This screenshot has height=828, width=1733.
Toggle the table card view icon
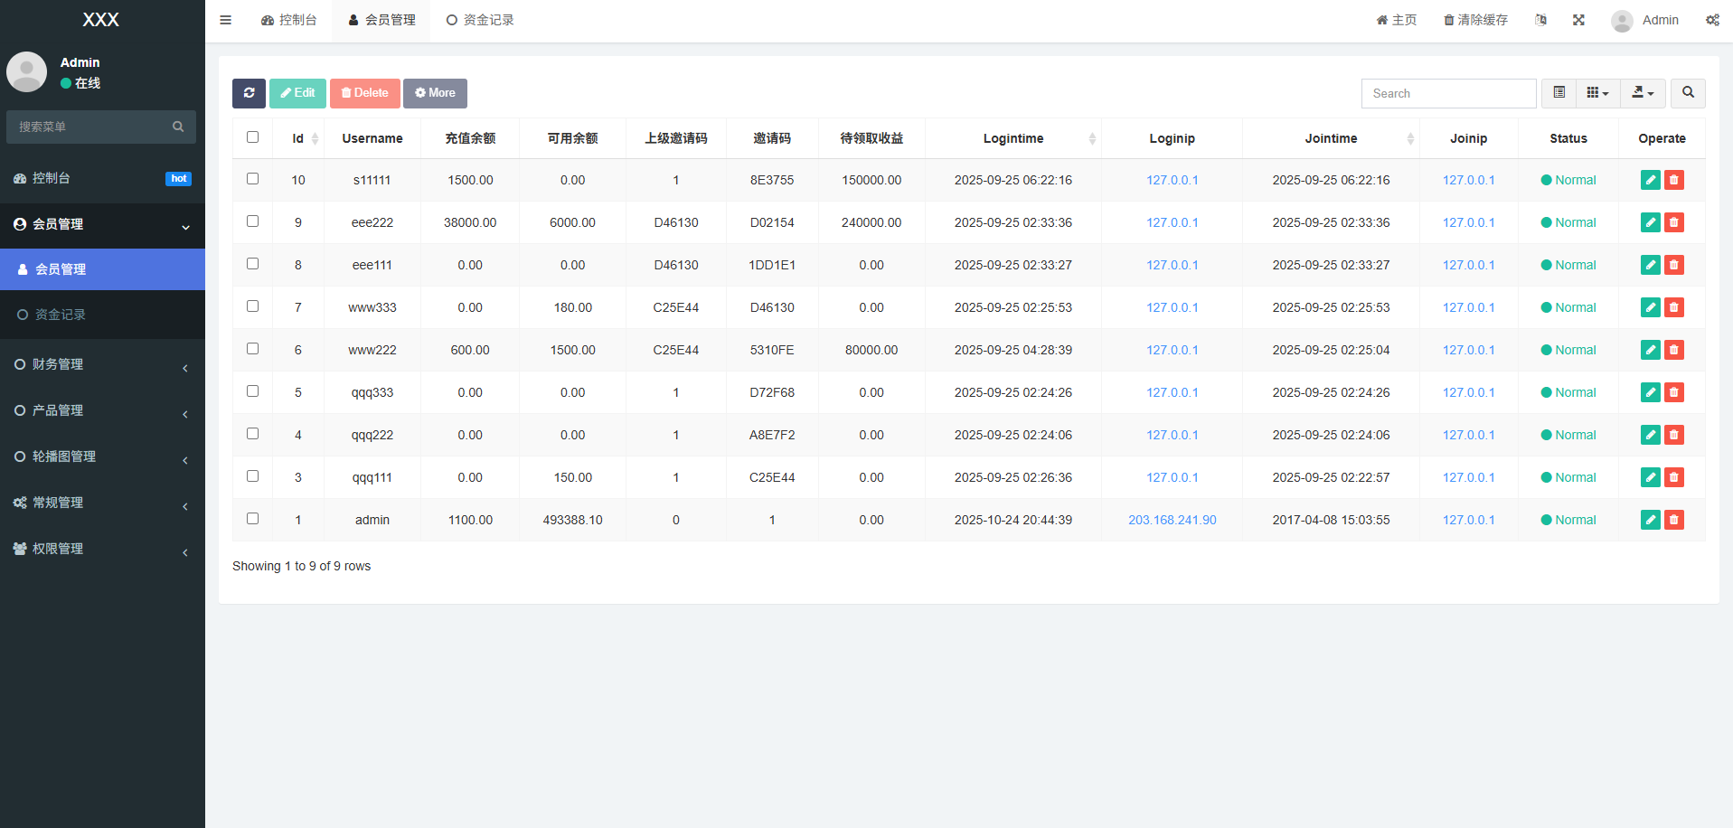coord(1559,93)
